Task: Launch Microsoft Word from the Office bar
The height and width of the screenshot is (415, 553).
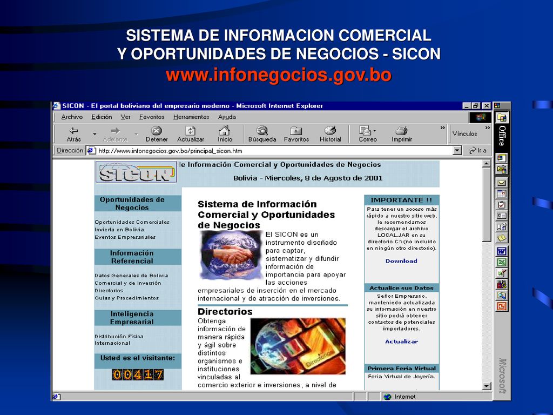Action: click(502, 251)
